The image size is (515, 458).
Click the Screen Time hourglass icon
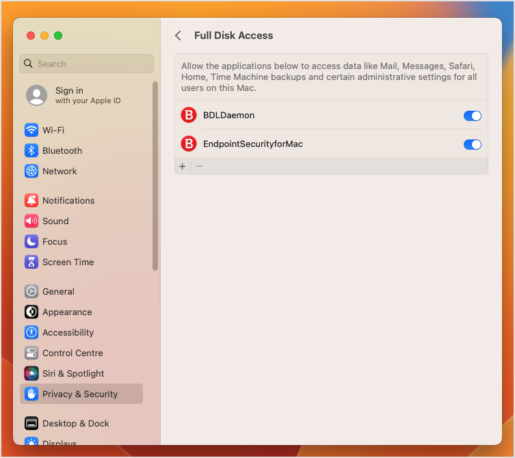click(x=31, y=262)
